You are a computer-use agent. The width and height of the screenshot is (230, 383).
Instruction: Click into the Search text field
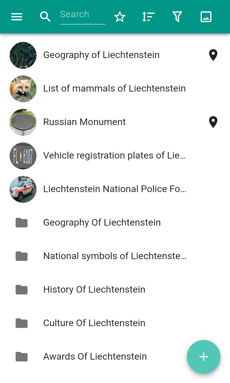(x=82, y=14)
